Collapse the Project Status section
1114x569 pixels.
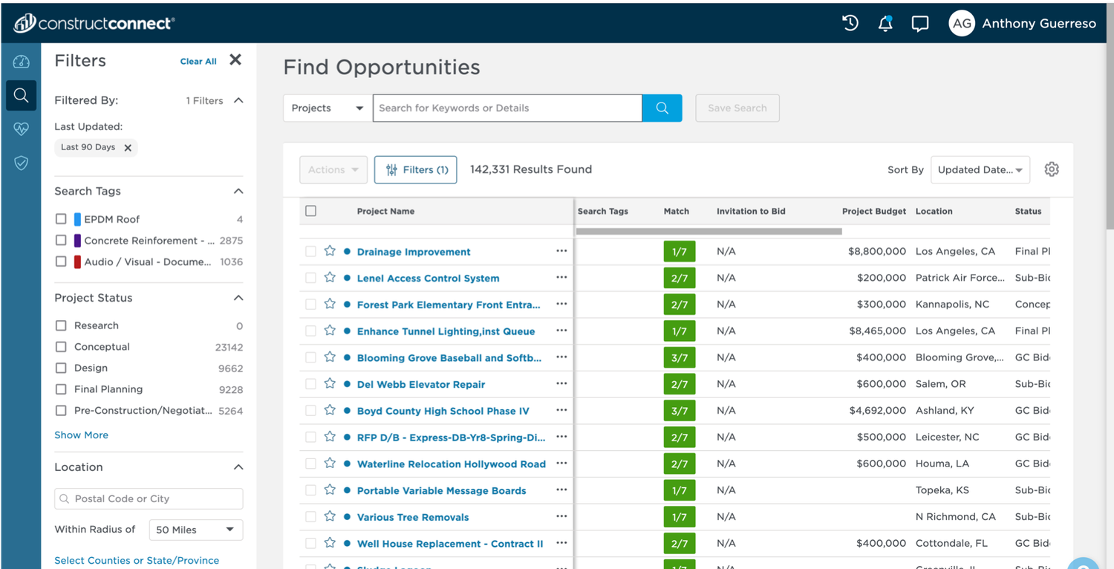[x=238, y=298]
